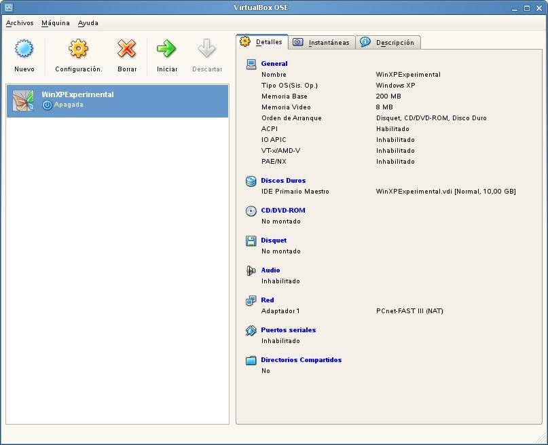Click the WinXPExperimental OS butterfly icon
This screenshot has width=548, height=445.
(23, 101)
